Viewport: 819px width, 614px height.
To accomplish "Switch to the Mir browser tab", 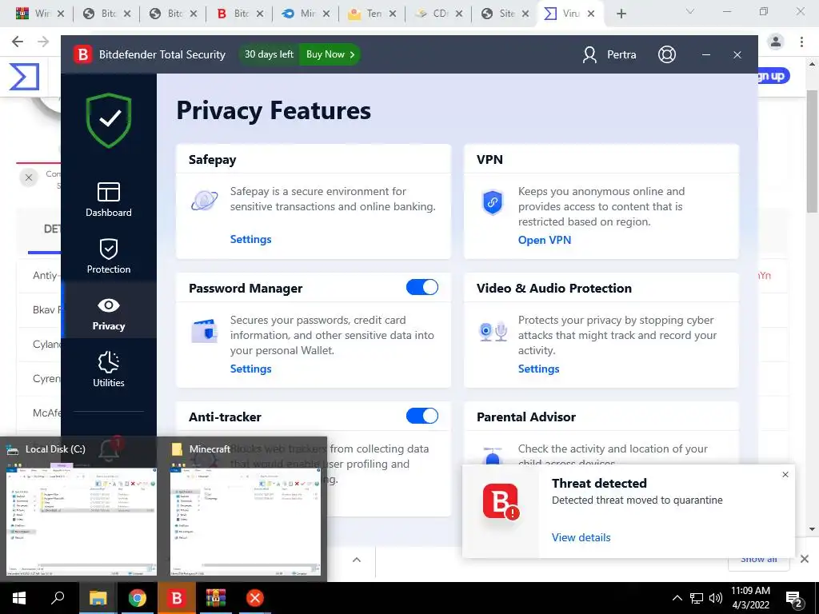I will [x=305, y=14].
